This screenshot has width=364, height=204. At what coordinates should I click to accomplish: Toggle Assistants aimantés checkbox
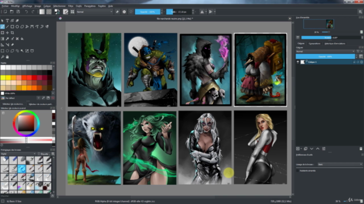pos(297,171)
